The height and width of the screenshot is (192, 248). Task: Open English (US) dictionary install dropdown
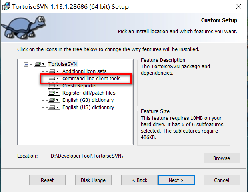[x=54, y=107]
